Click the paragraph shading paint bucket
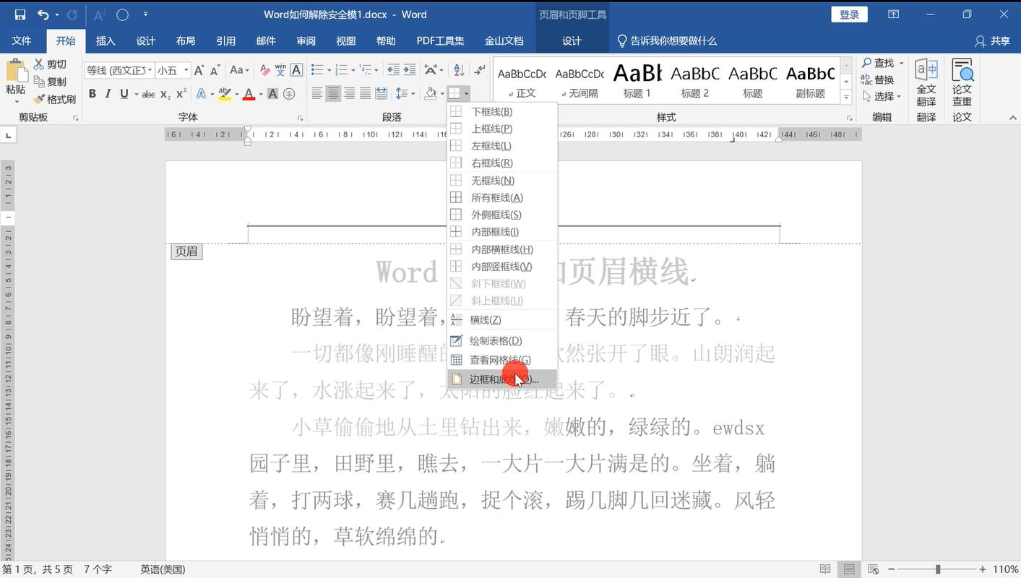 point(430,93)
